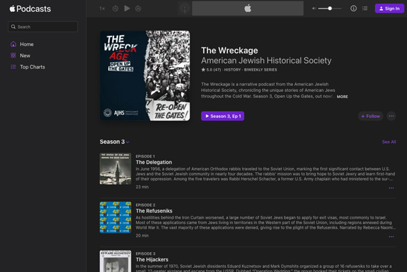This screenshot has height=272, width=407.
Task: Mute using the volume speaker icon
Action: pyautogui.click(x=314, y=8)
